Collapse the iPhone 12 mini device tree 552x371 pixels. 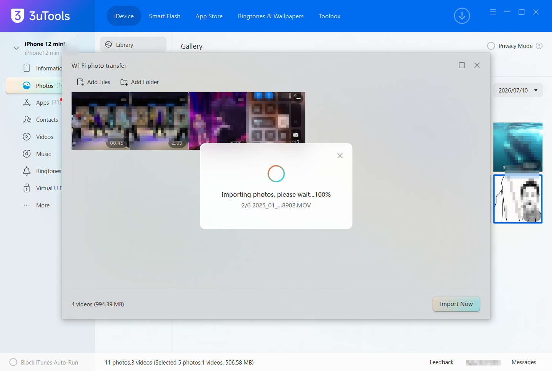[x=16, y=48]
